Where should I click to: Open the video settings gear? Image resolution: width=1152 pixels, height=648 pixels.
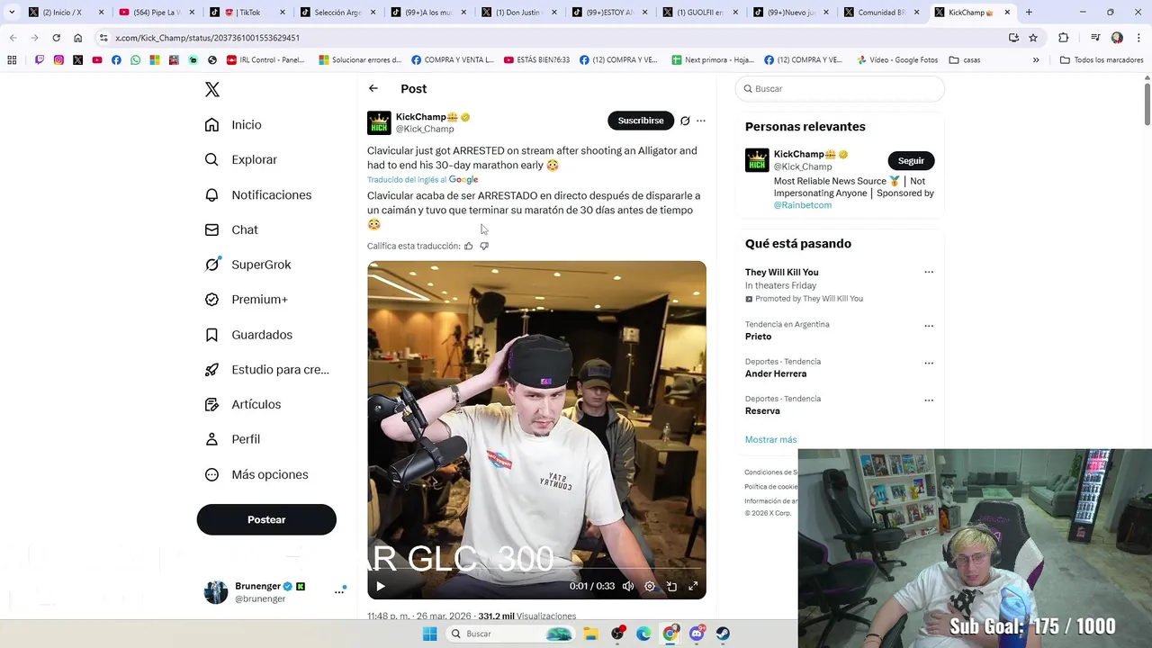click(650, 586)
